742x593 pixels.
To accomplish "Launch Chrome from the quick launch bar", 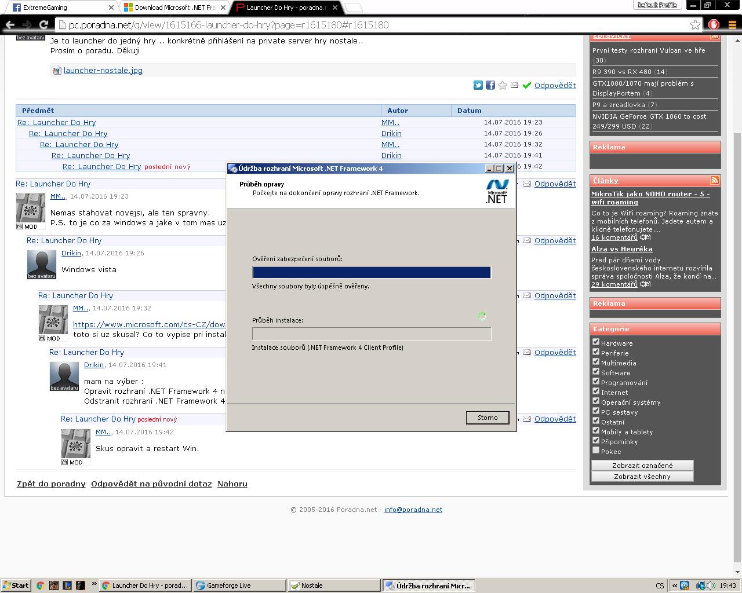I will tap(40, 585).
